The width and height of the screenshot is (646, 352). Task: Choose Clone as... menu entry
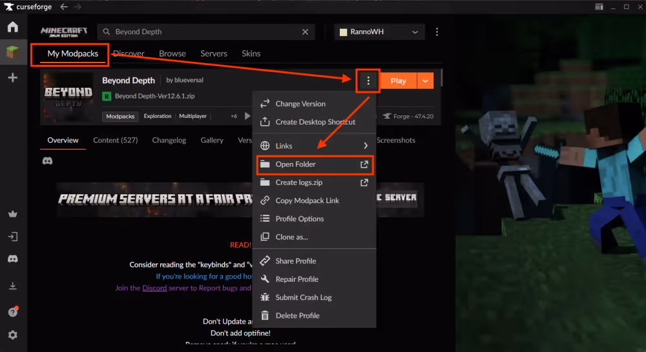[x=315, y=237]
